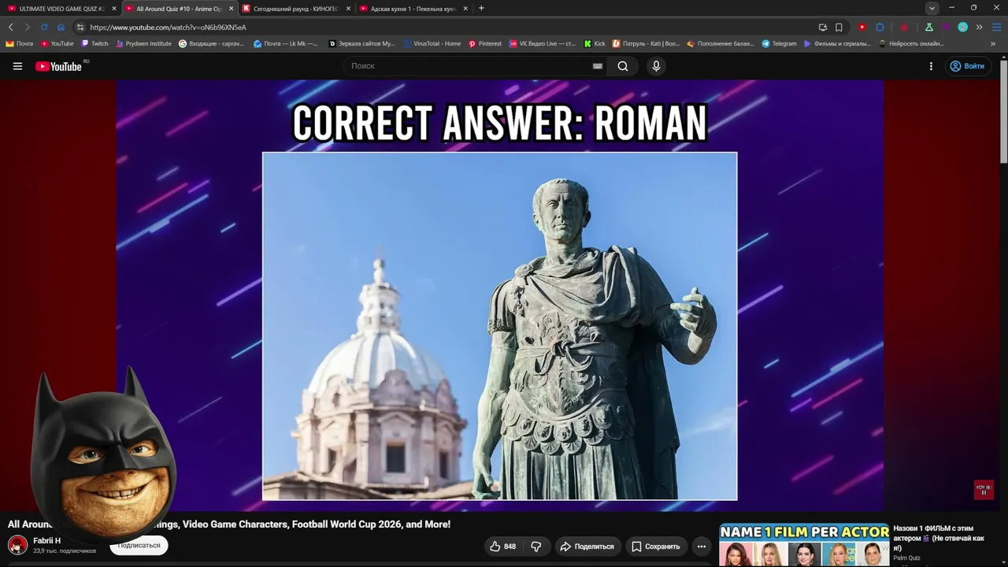The height and width of the screenshot is (567, 1008).
Task: Open the browser profile avatar
Action: click(962, 27)
